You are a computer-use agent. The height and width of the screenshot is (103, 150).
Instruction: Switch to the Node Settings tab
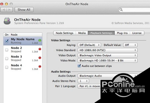pos(64,33)
